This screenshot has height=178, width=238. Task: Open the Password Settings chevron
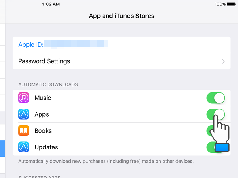(x=223, y=61)
